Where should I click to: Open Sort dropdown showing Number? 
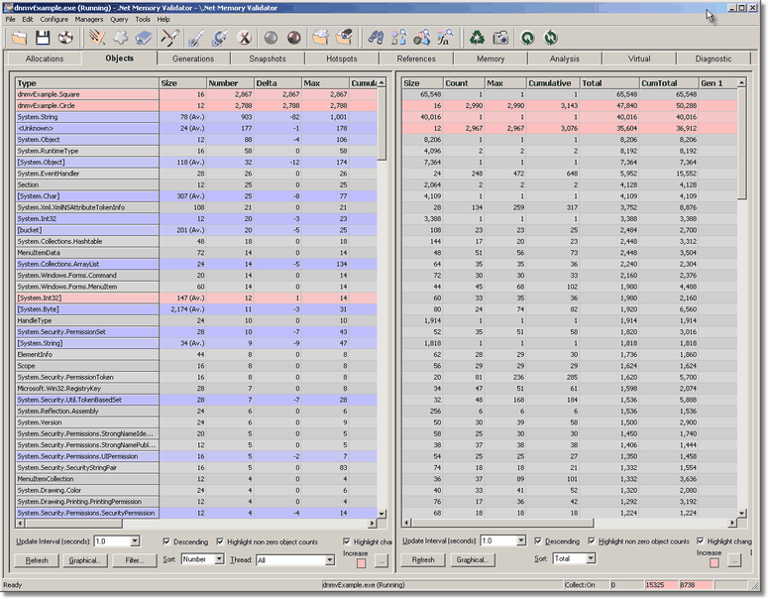click(219, 559)
